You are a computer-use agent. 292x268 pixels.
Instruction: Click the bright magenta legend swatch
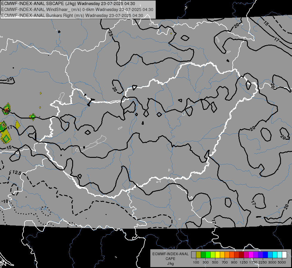coord(251,255)
